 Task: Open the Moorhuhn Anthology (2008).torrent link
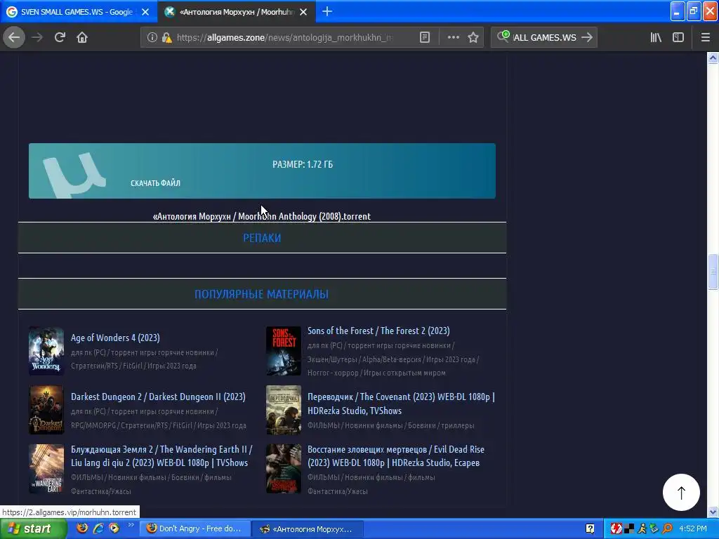point(262,216)
